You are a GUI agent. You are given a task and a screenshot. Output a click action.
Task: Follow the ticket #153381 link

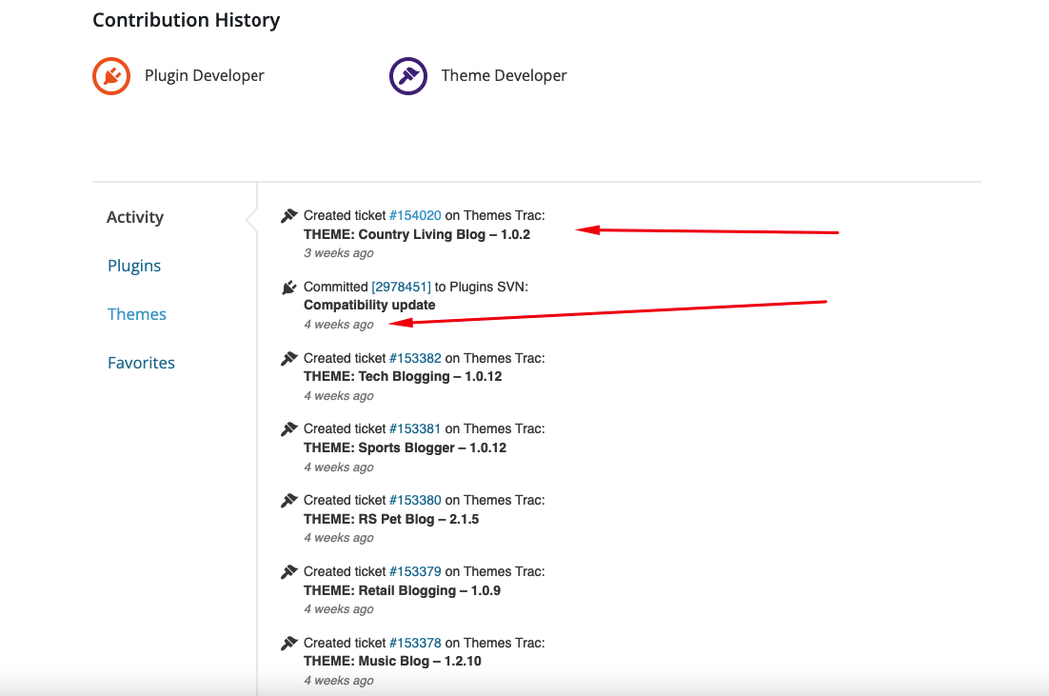[x=415, y=428]
